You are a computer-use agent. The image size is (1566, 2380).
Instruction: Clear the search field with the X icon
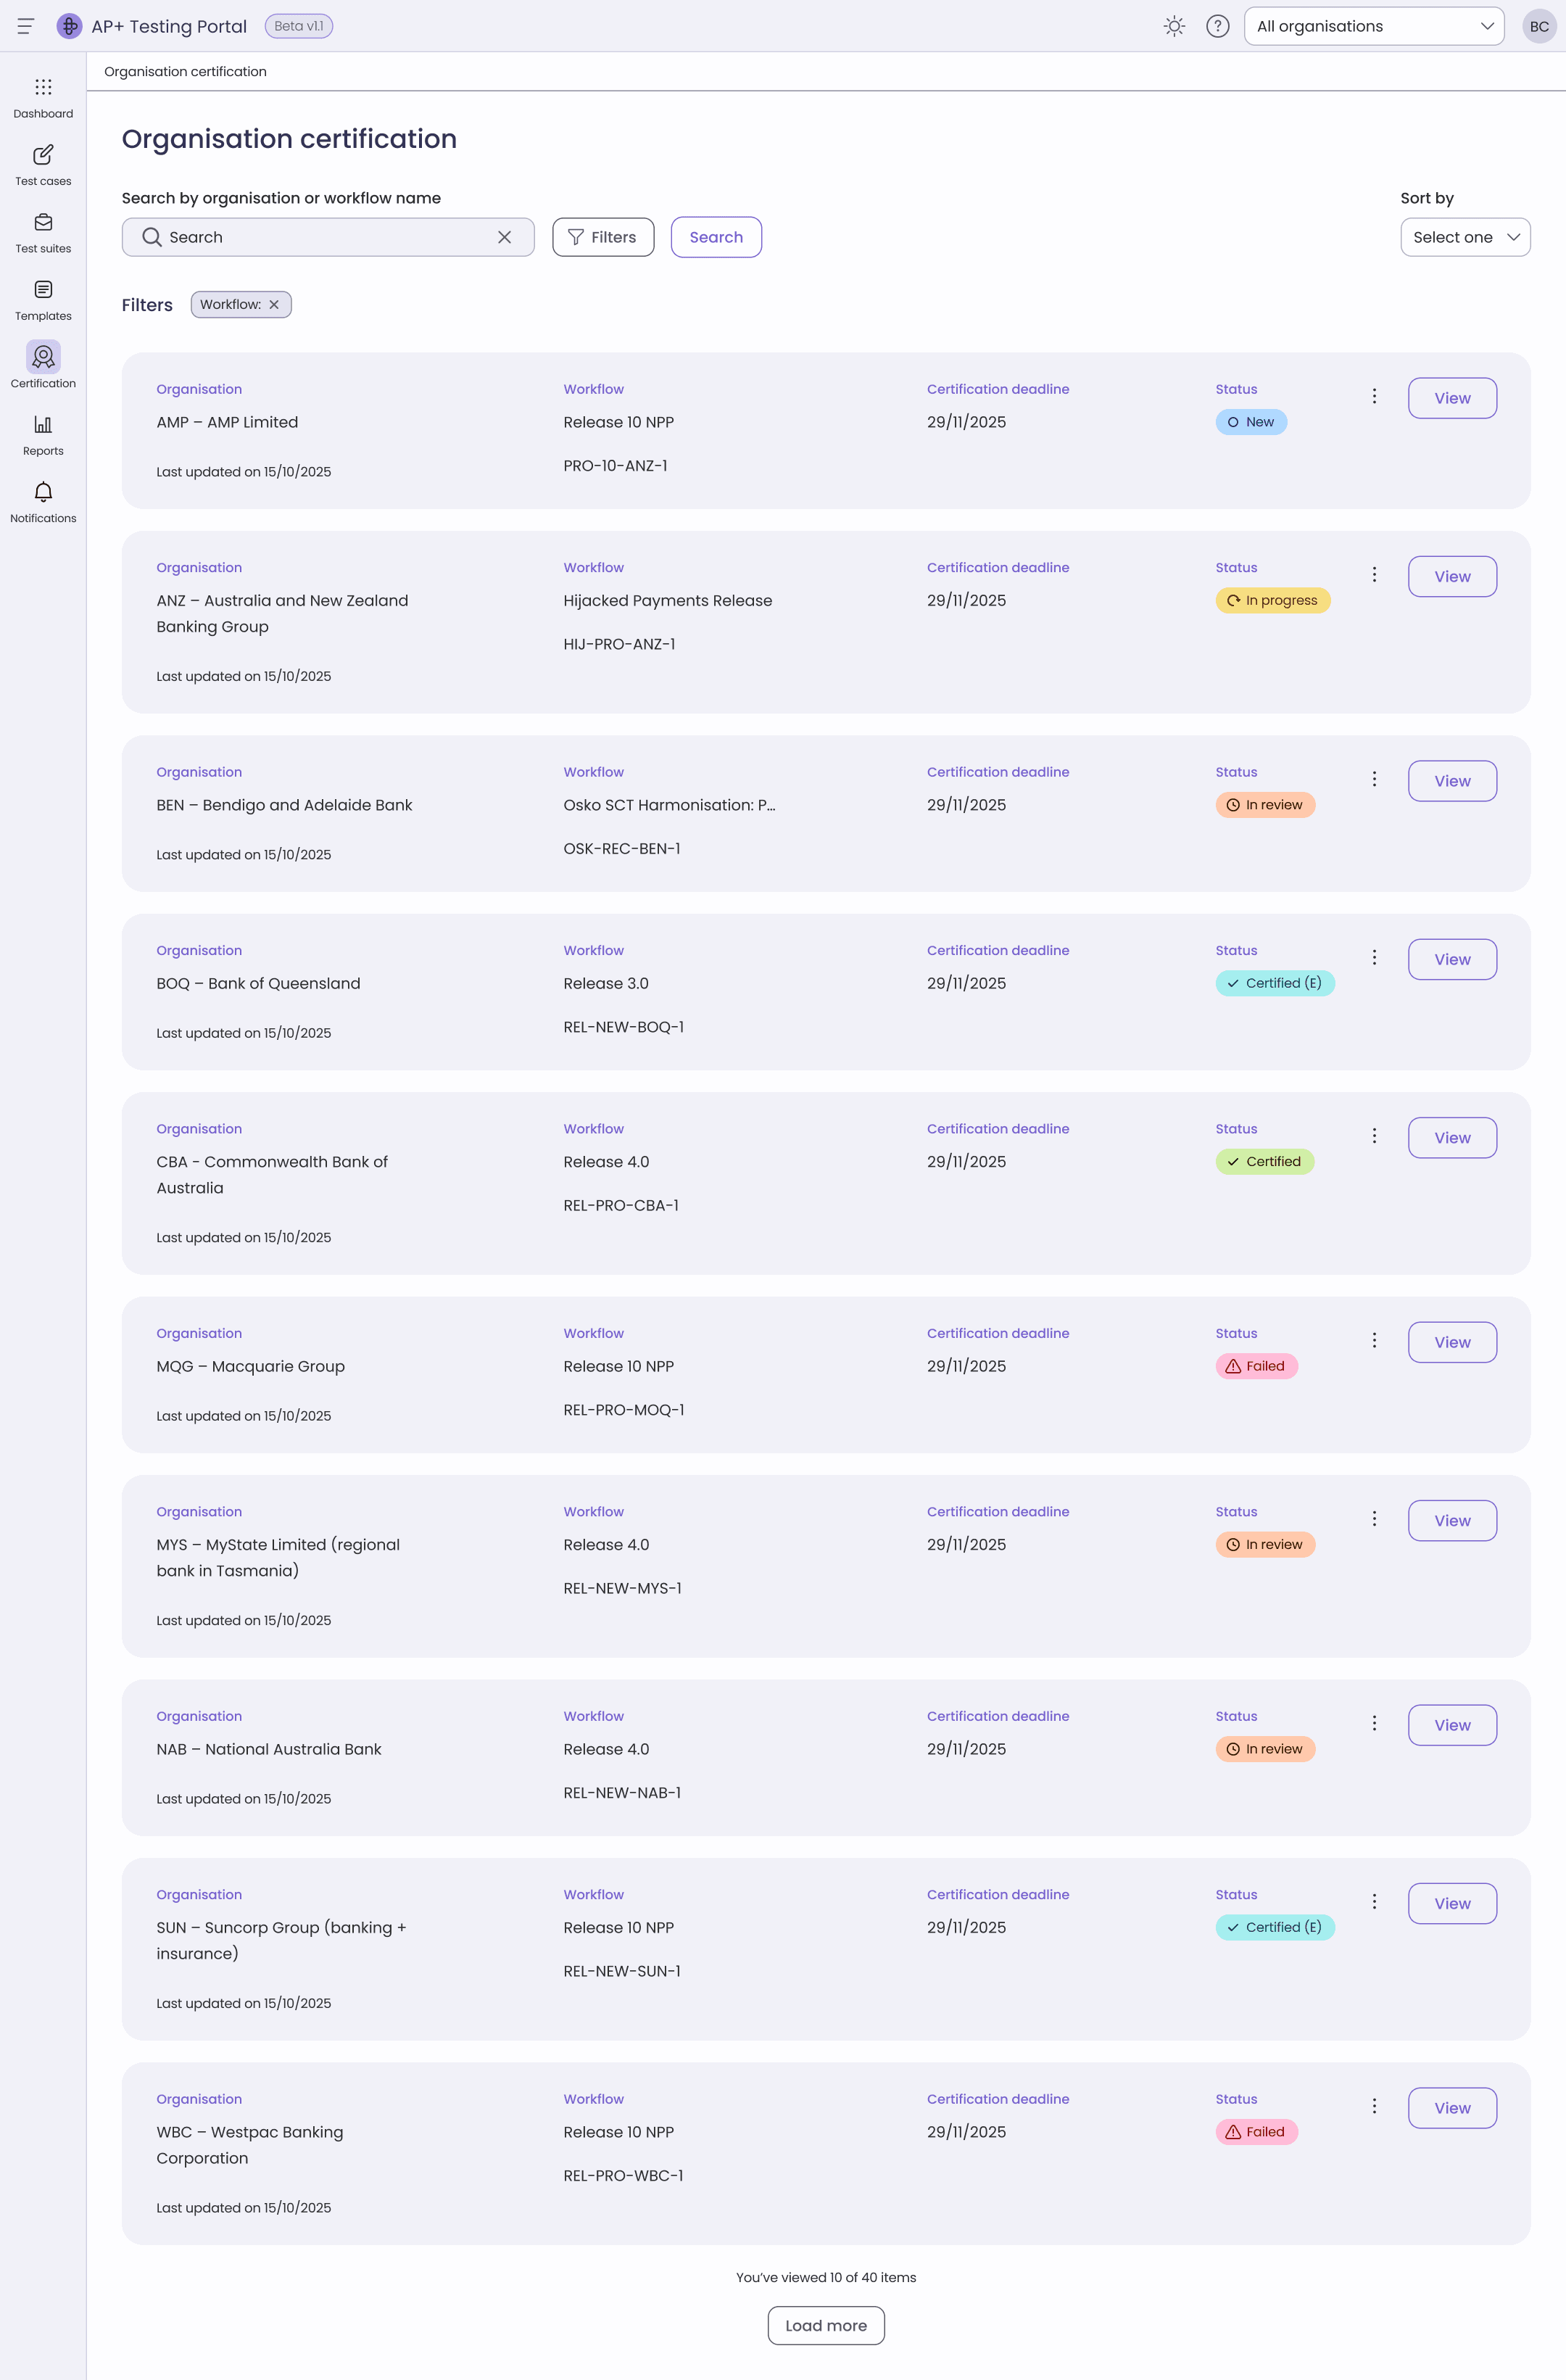click(x=504, y=237)
